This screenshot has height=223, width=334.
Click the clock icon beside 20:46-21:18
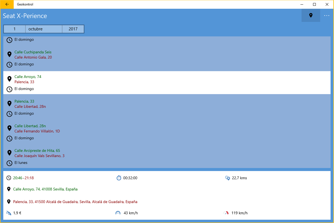click(x=9, y=178)
